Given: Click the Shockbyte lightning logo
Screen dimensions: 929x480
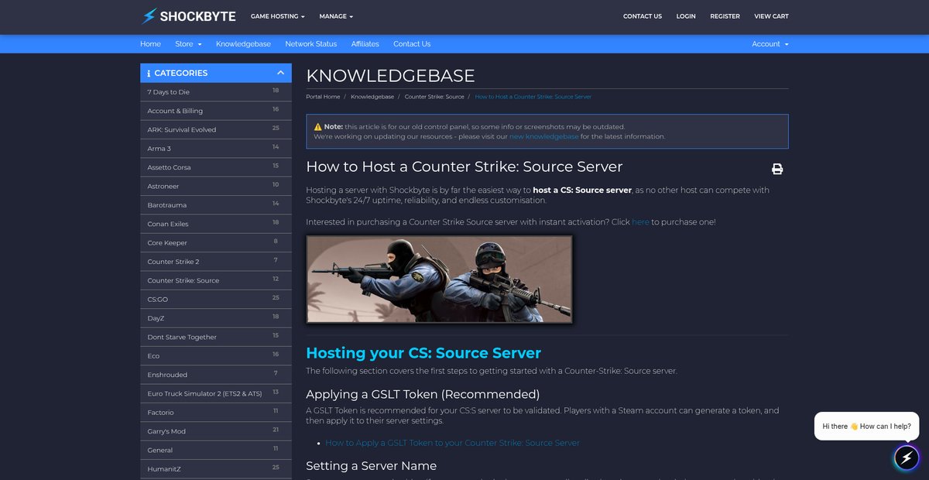Looking at the screenshot, I should [187, 15].
